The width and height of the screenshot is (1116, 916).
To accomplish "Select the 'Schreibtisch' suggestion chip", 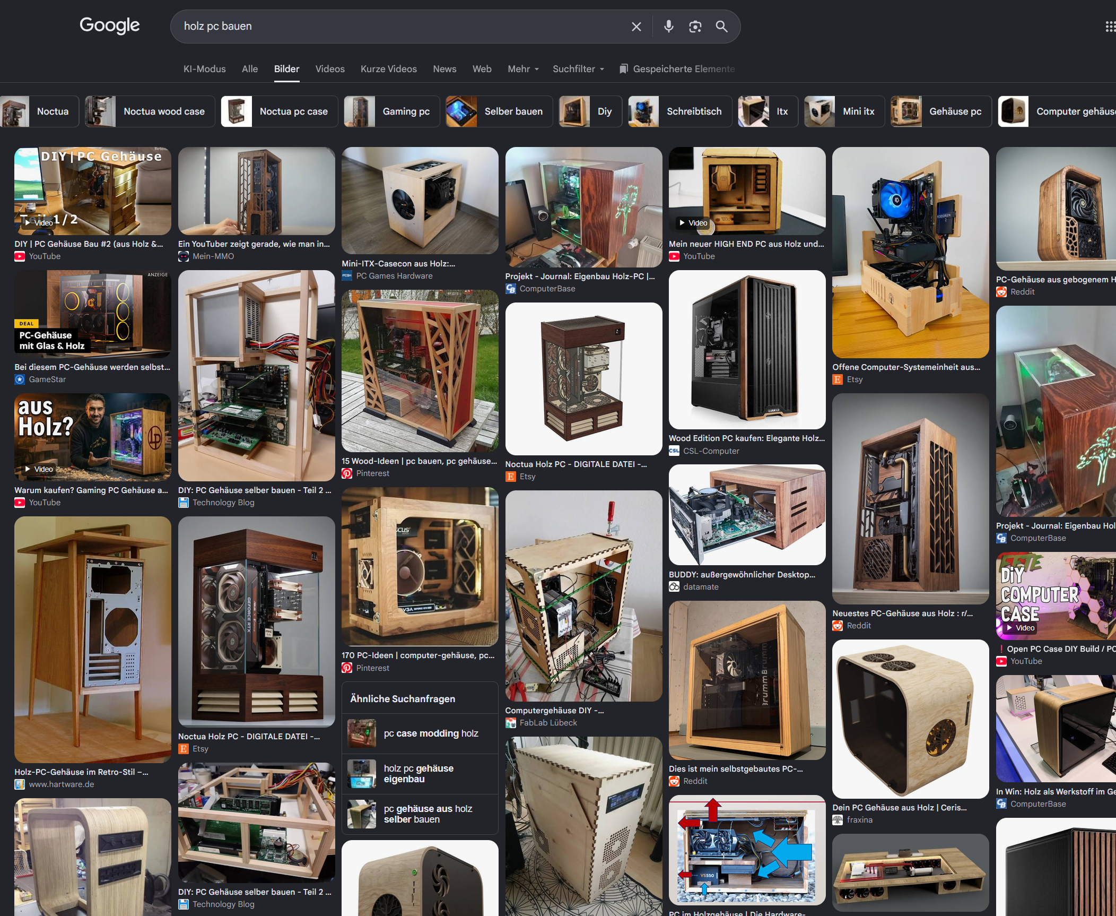I will click(681, 111).
